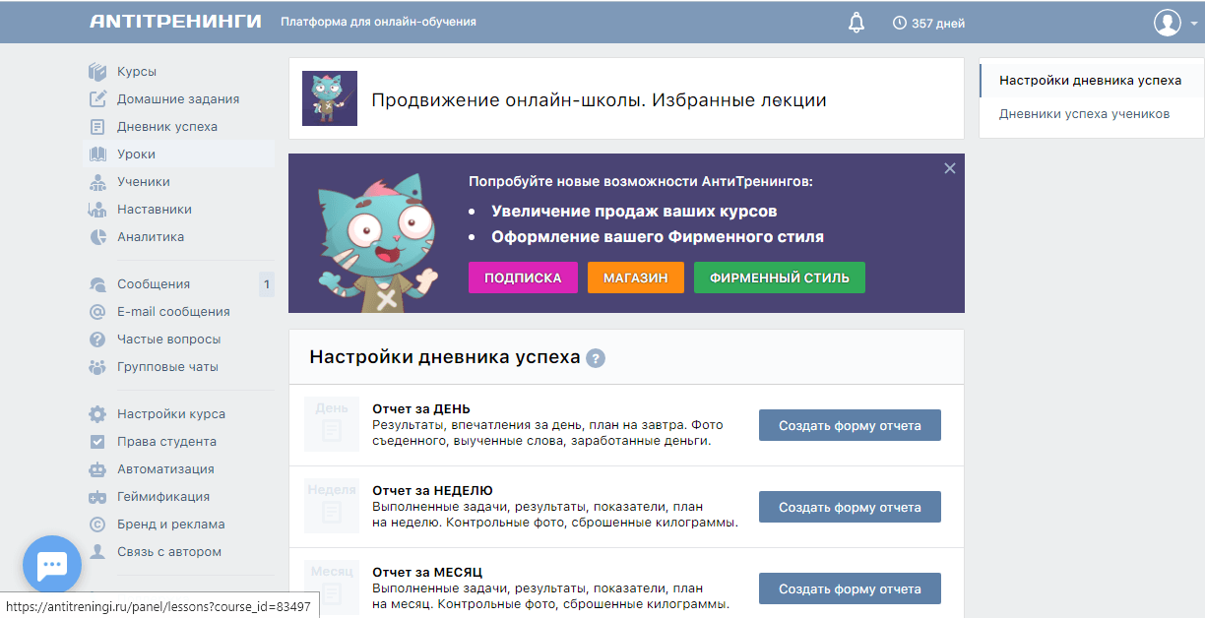The width and height of the screenshot is (1205, 618).
Task: Open Домашние задания section
Action: click(178, 99)
